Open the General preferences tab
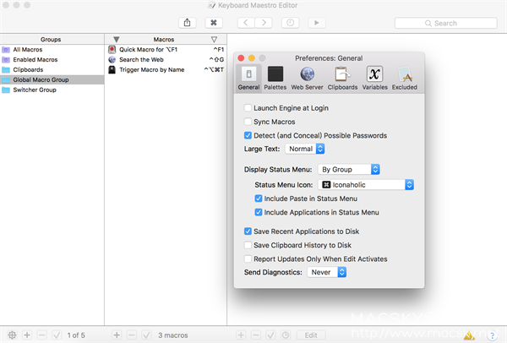 248,79
